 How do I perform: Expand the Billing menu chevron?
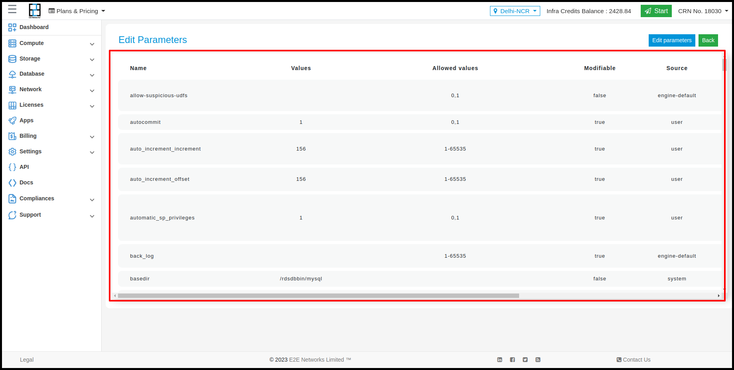click(x=92, y=137)
